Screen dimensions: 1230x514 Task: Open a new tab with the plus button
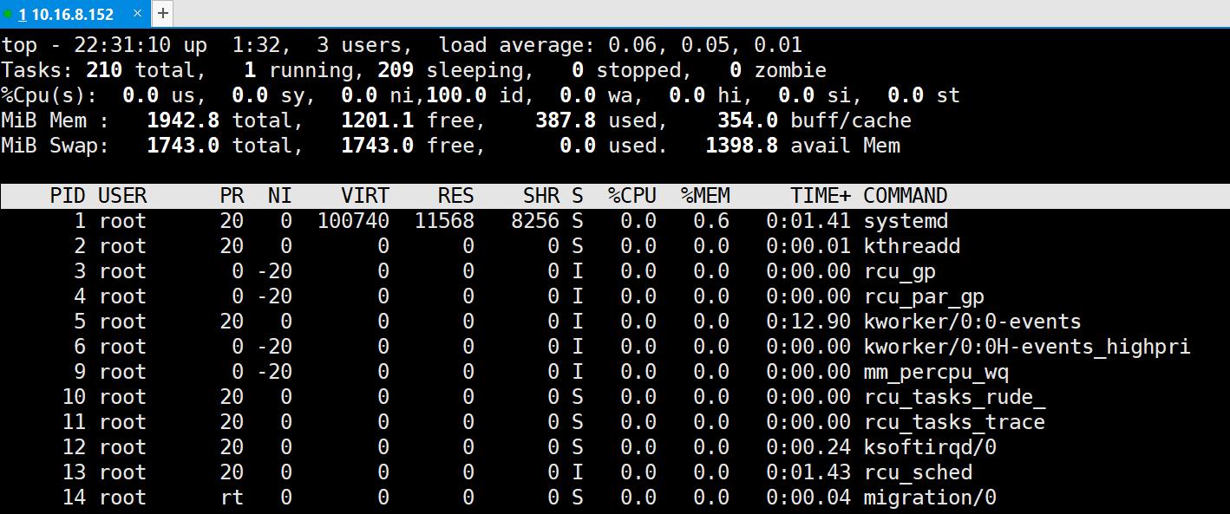click(161, 13)
